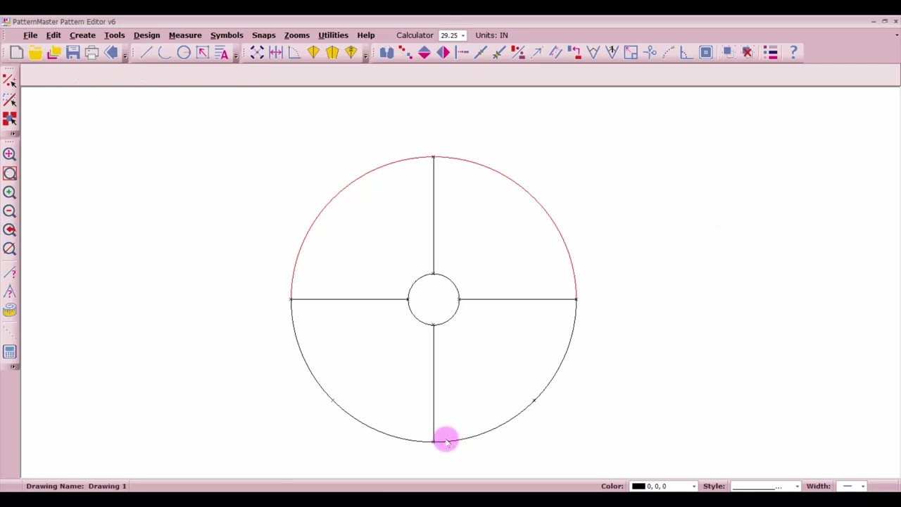Click the select object red cursor icon
The image size is (901, 507).
(x=10, y=81)
